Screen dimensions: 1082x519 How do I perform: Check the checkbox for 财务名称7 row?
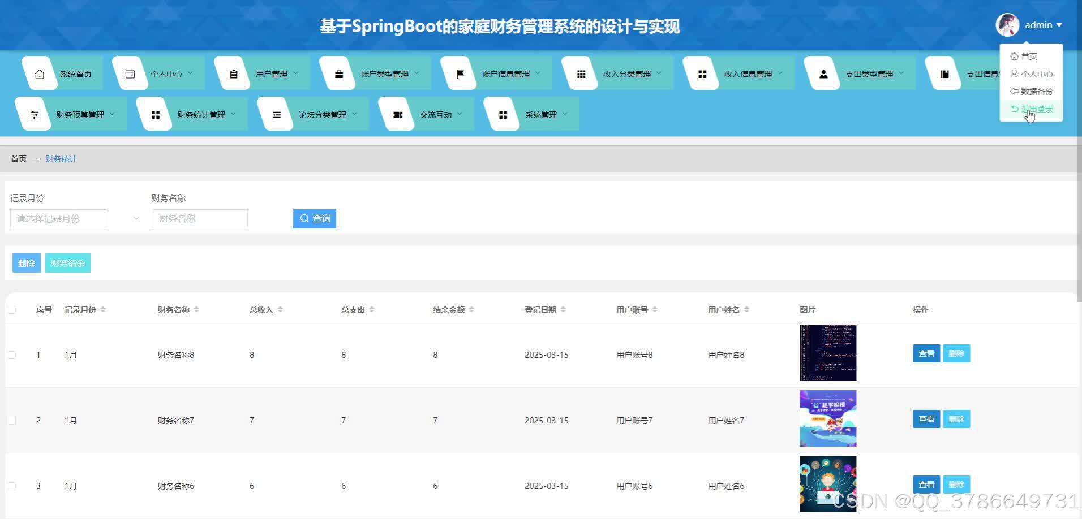coord(12,420)
